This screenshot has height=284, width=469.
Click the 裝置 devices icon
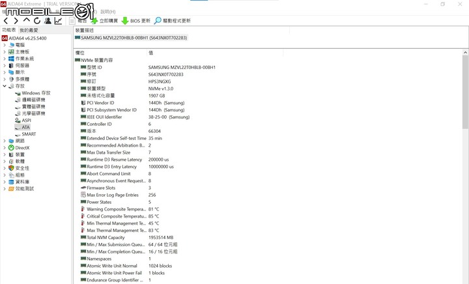click(11, 154)
